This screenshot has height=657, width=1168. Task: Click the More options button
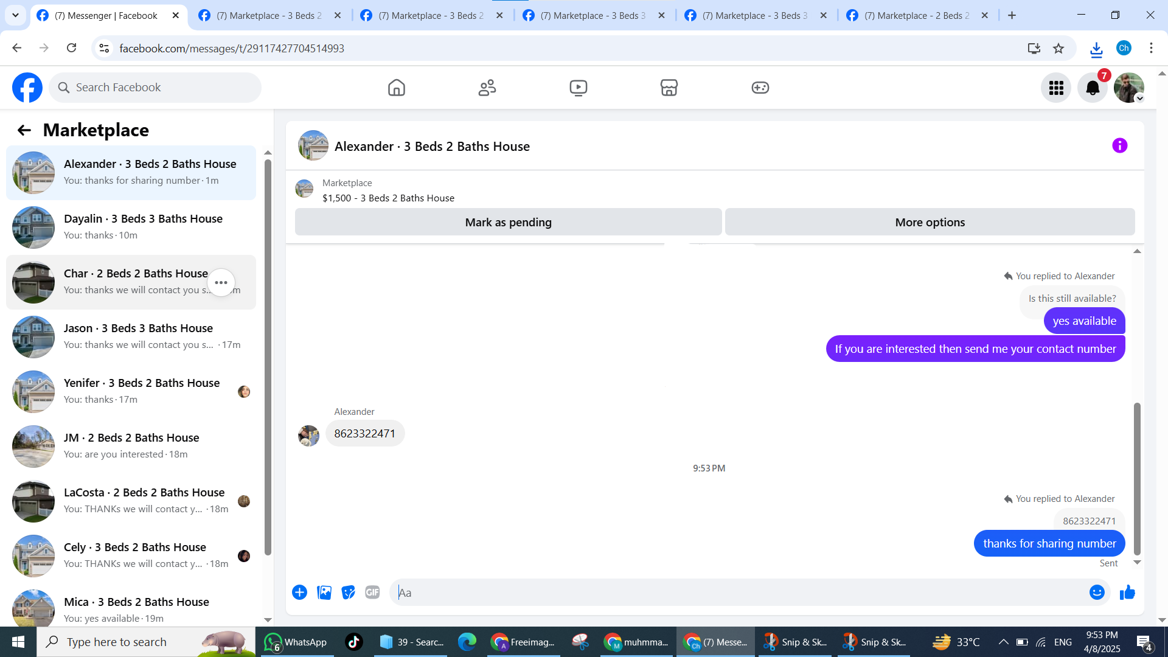(x=930, y=222)
